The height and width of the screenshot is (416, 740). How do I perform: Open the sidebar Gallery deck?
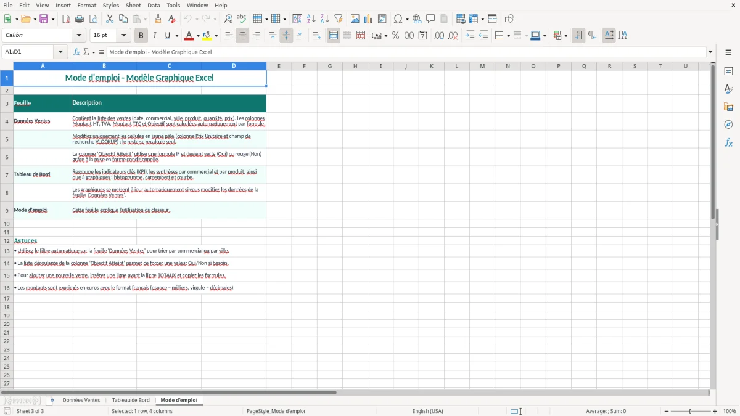(728, 107)
